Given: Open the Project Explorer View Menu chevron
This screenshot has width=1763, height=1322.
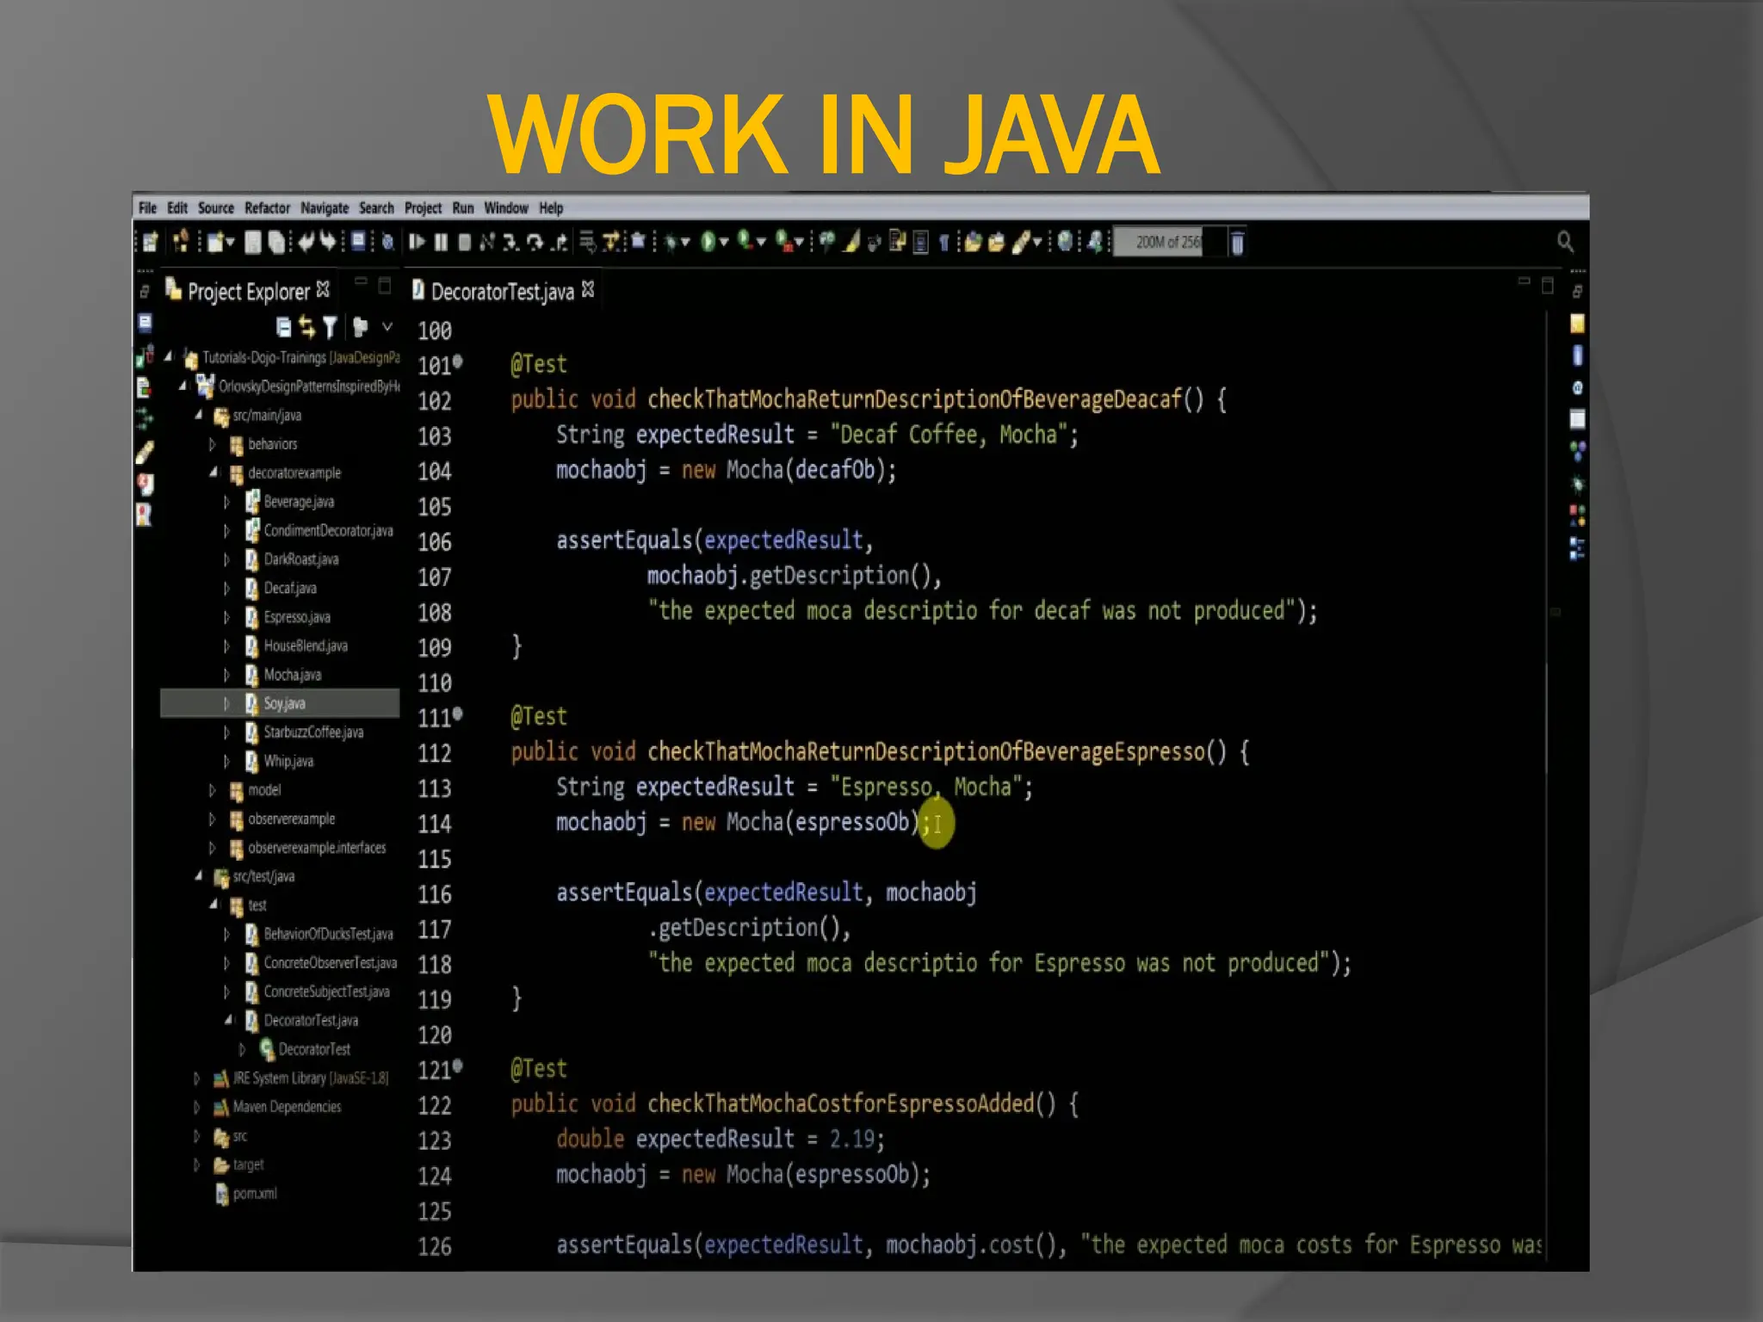Looking at the screenshot, I should coord(387,326).
